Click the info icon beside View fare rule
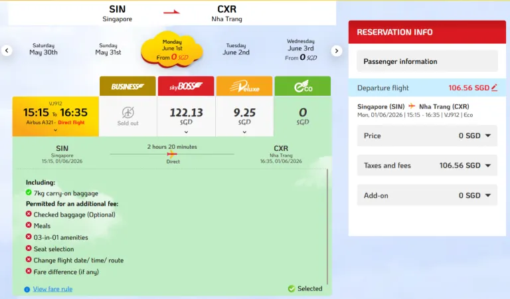 27,289
